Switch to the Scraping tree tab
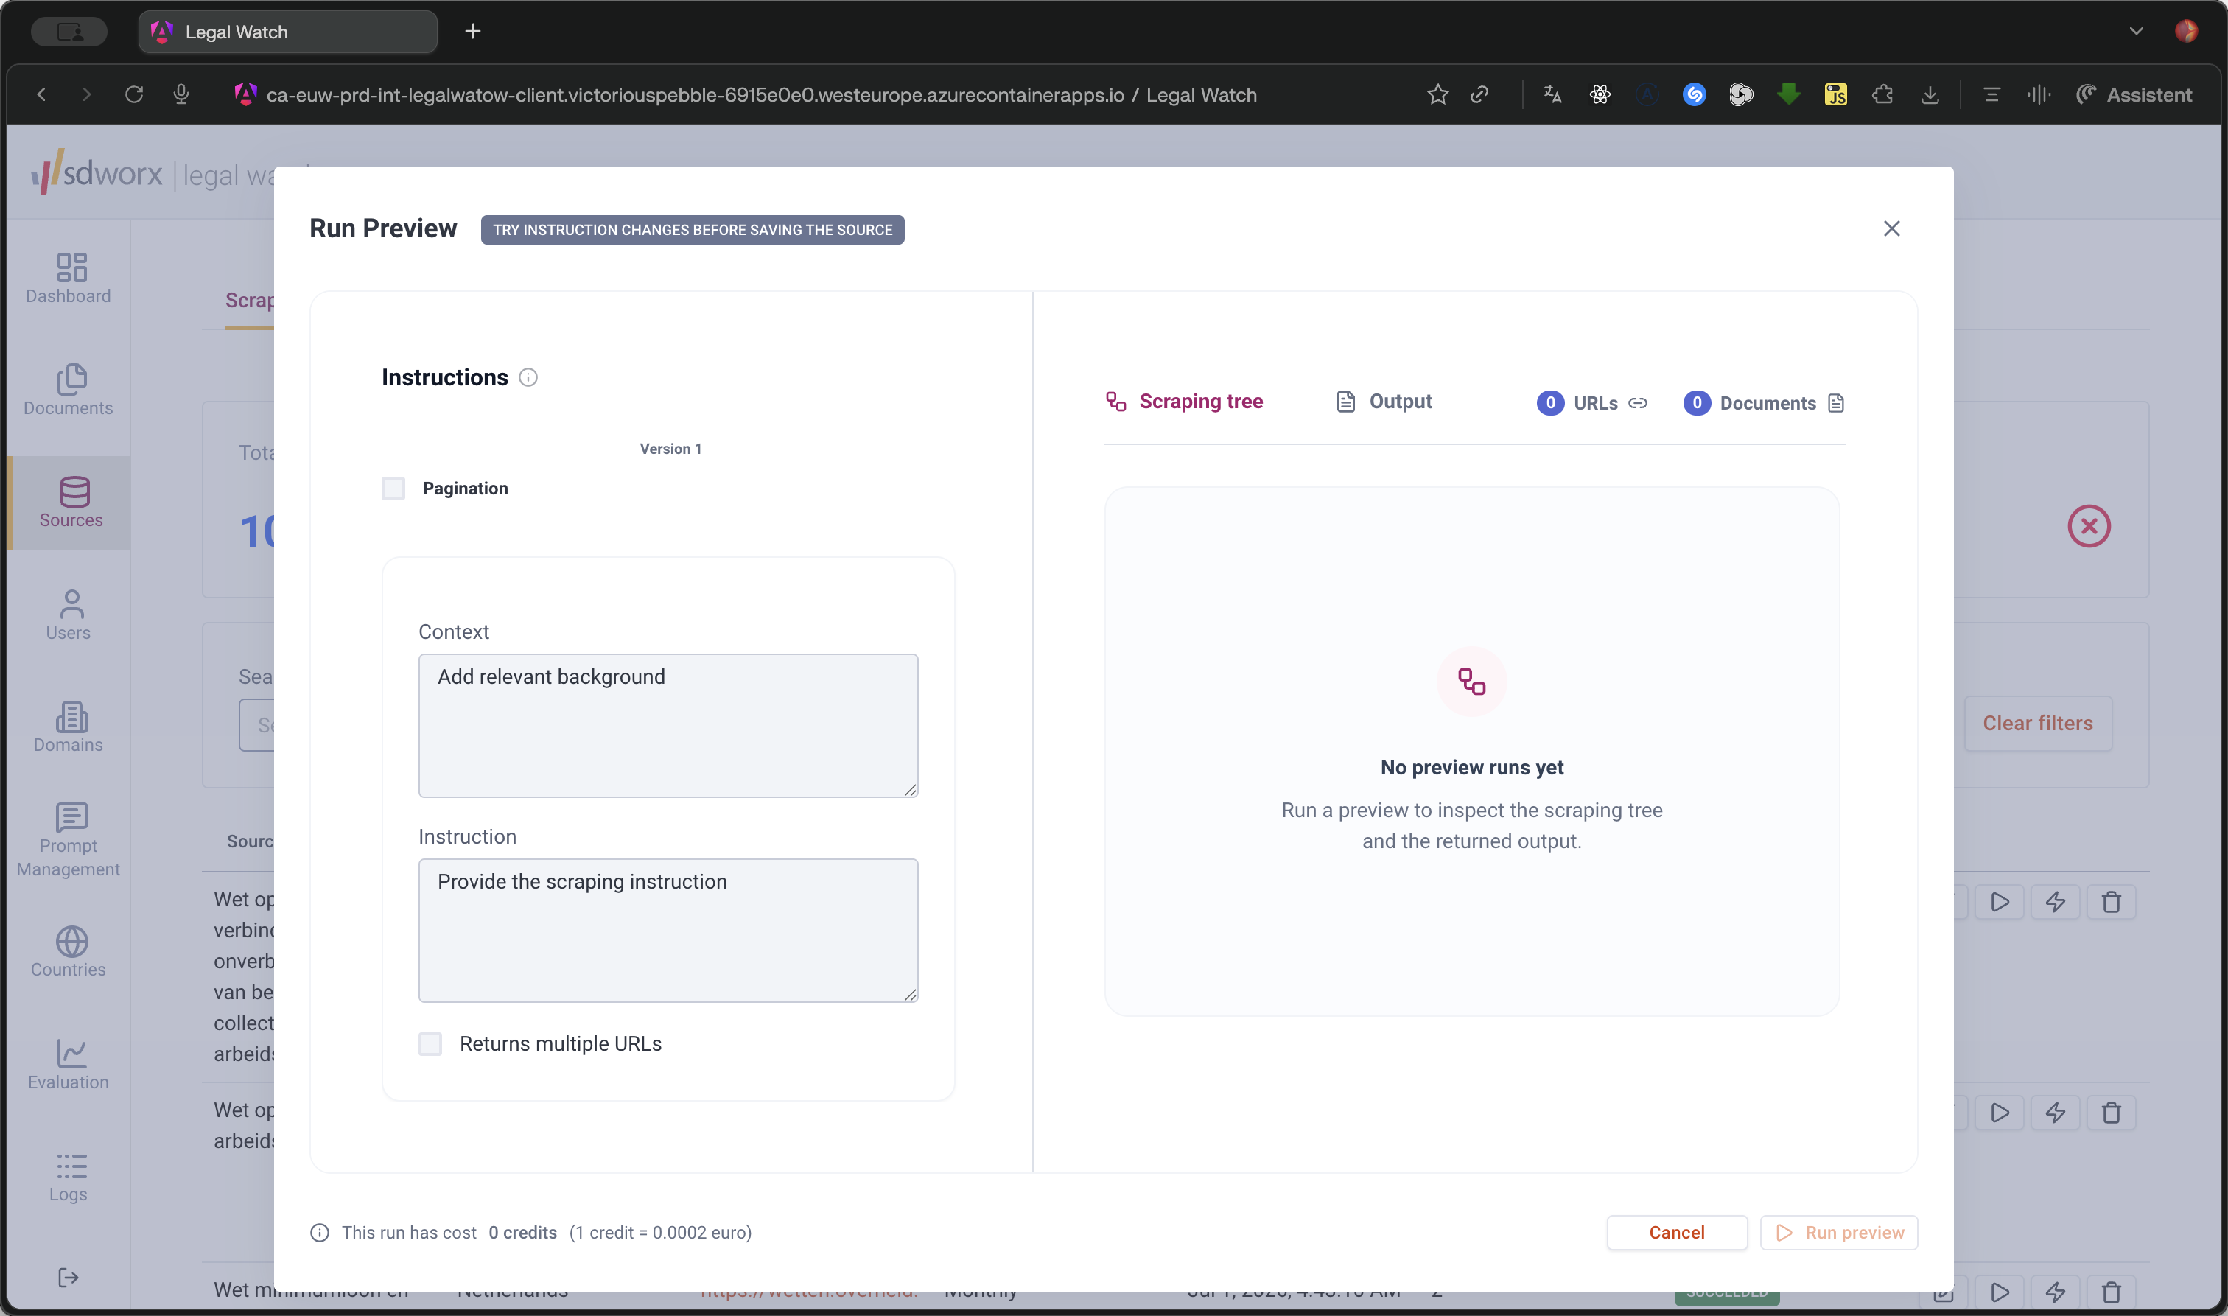 [x=1183, y=402]
